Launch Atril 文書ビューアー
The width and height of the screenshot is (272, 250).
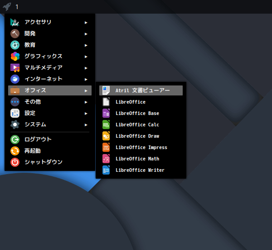(141, 90)
